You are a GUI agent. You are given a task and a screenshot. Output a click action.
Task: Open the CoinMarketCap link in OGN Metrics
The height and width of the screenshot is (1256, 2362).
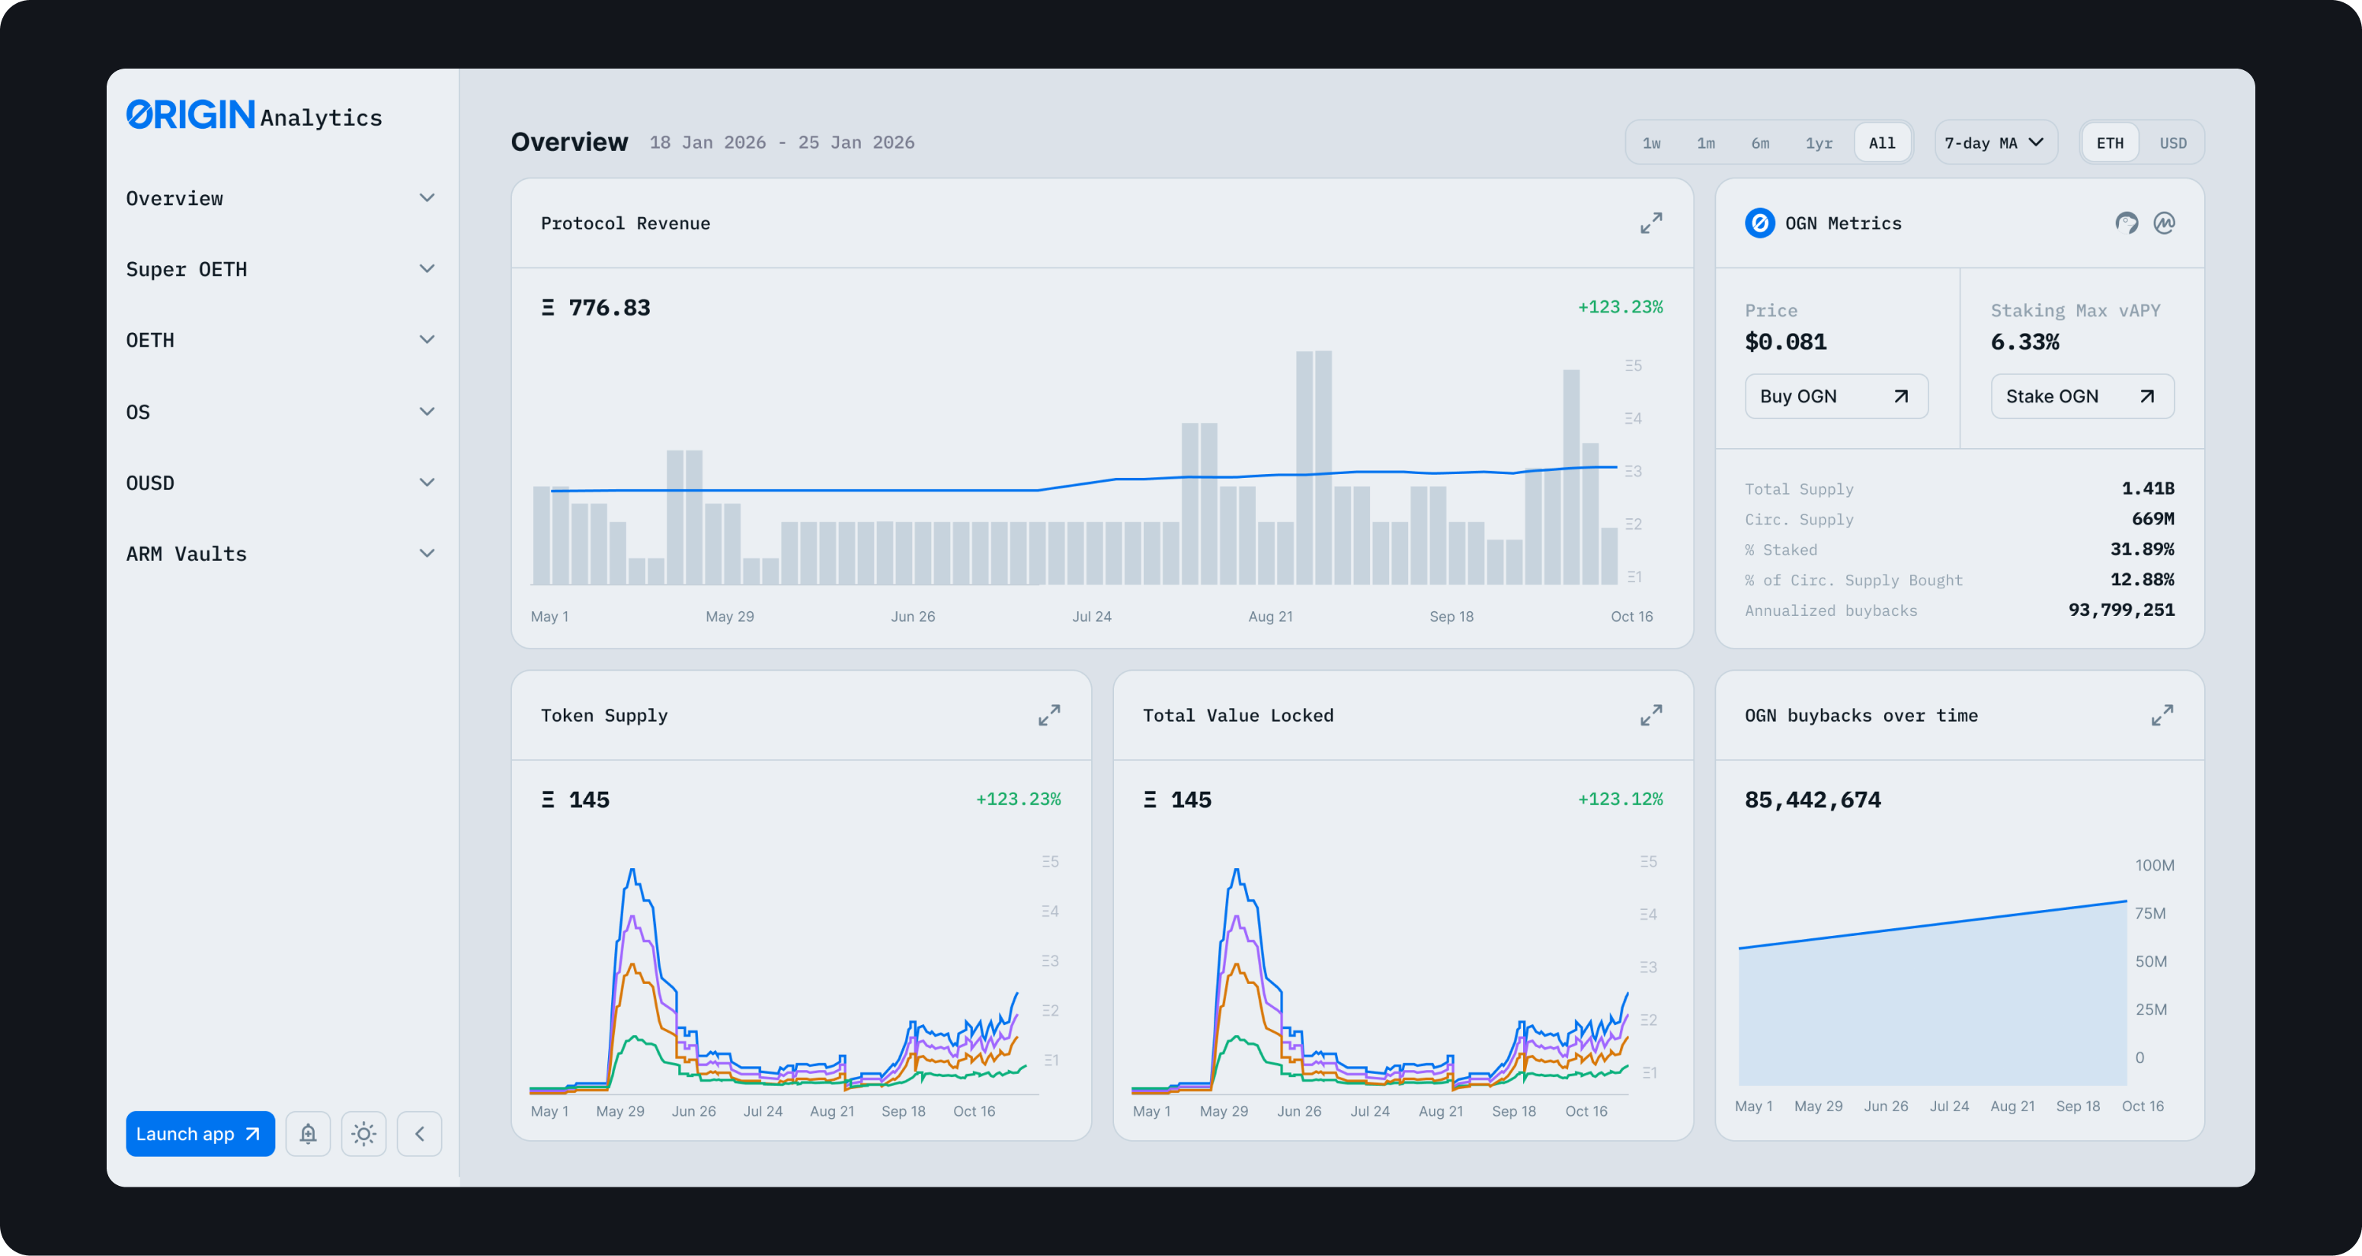point(2164,223)
